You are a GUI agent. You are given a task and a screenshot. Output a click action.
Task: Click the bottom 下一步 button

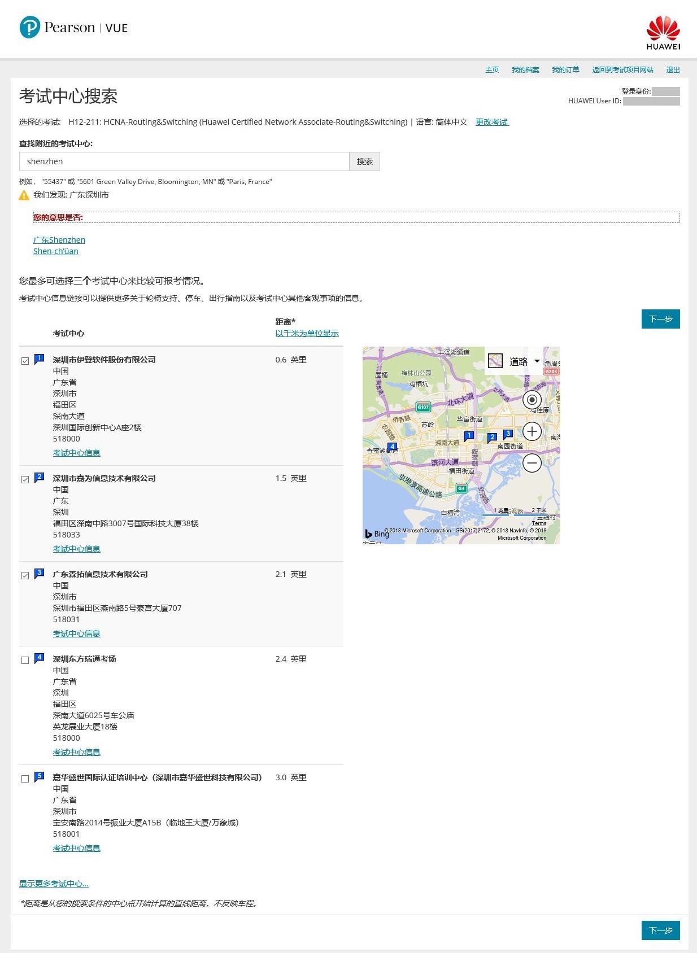[660, 930]
